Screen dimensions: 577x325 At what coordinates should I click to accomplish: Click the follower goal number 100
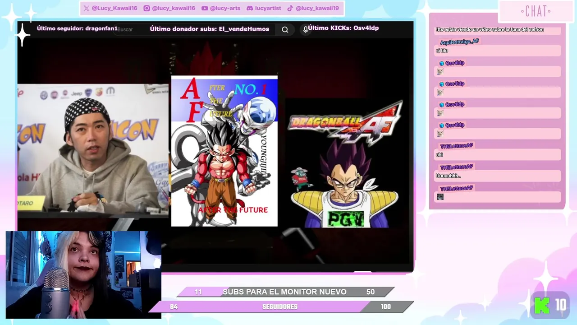coord(386,306)
